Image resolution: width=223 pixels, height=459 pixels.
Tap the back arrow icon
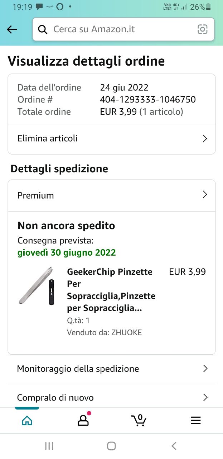[12, 29]
